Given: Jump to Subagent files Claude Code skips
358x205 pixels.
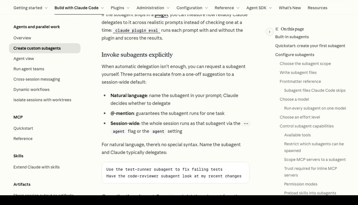Looking at the screenshot, I should 315,90.
